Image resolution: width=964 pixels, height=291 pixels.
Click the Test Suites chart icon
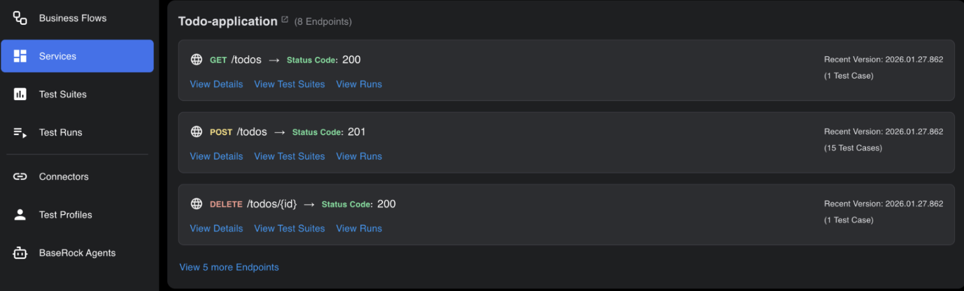tap(20, 94)
